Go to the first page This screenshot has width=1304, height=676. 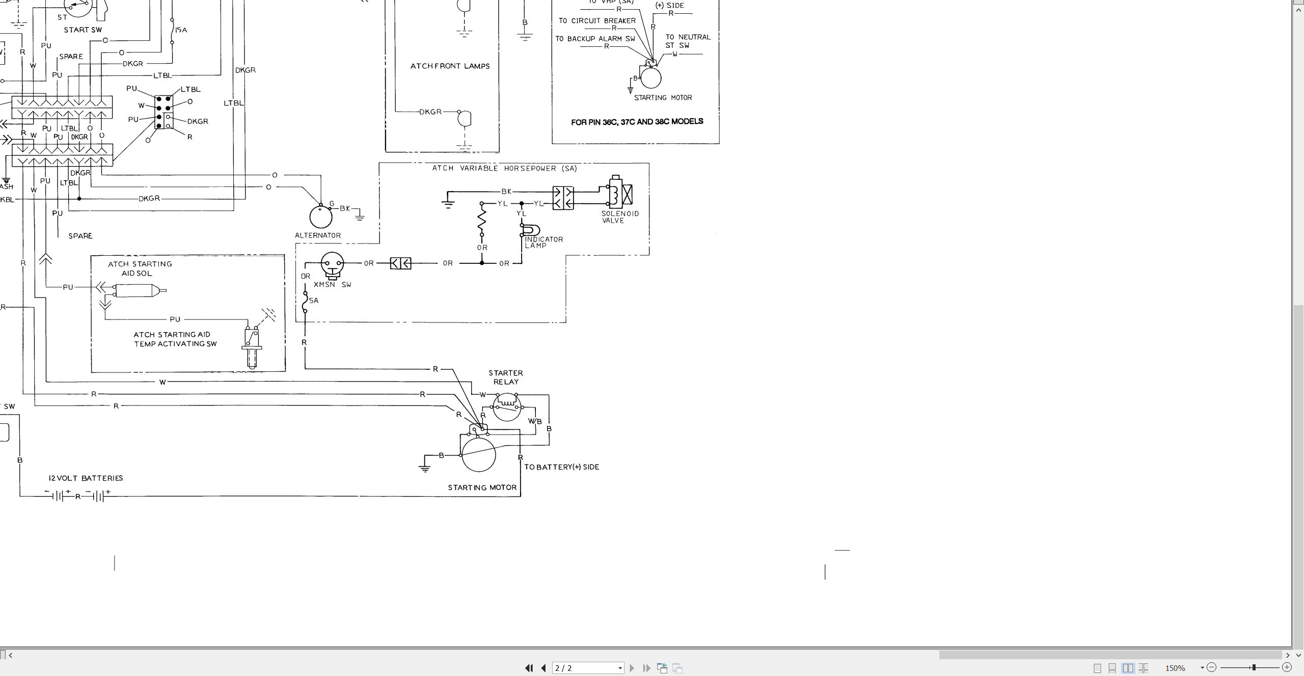[529, 668]
